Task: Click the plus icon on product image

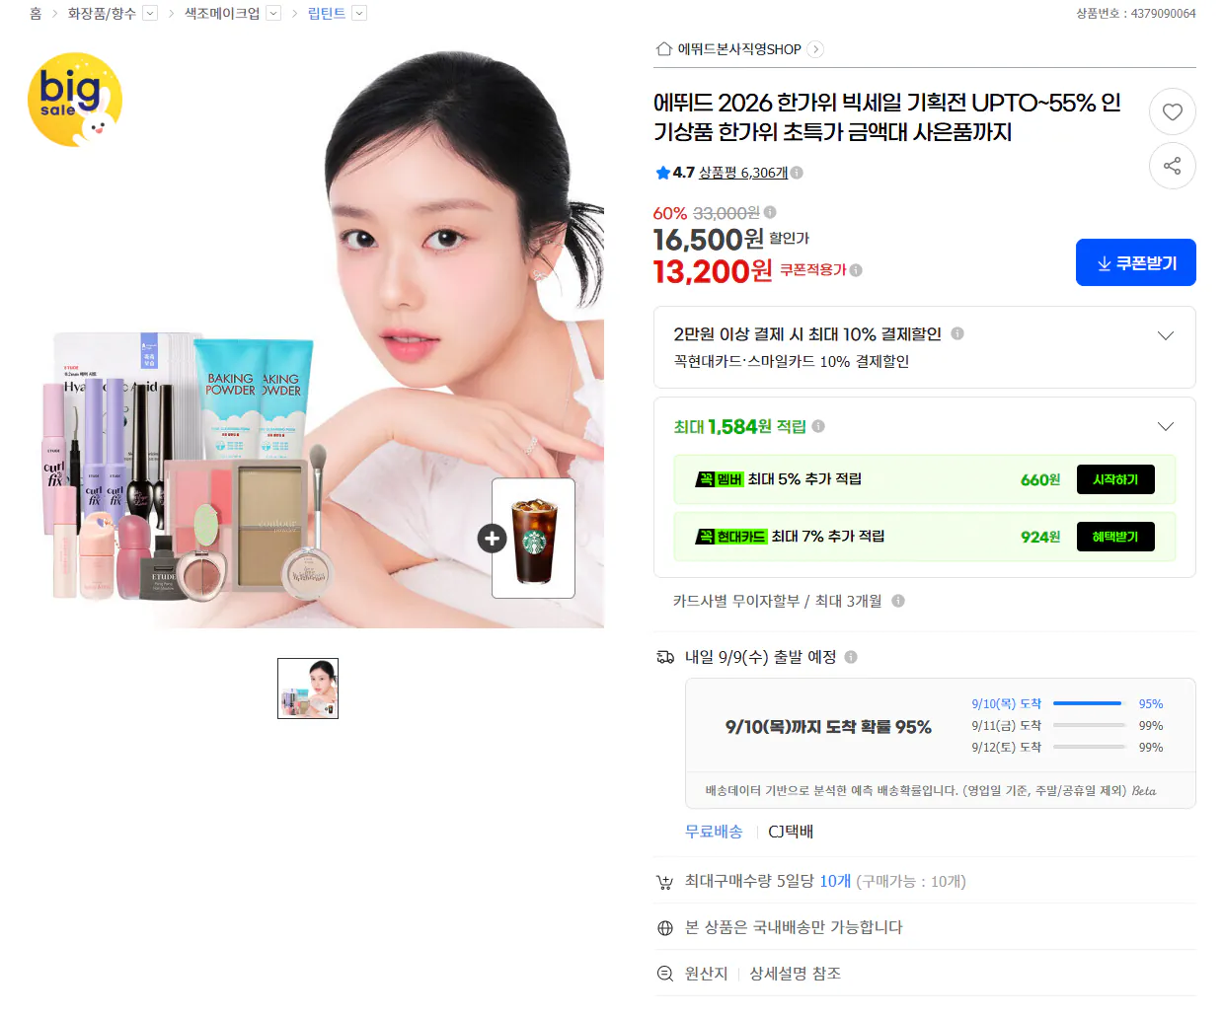Action: (492, 539)
